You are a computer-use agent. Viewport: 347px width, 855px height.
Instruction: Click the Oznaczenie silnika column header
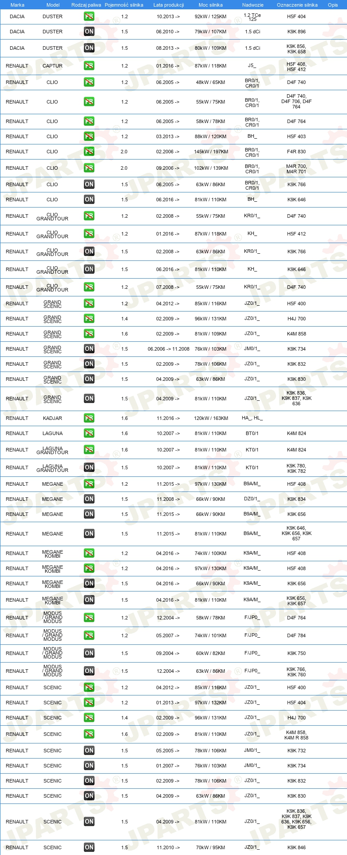click(x=297, y=5)
